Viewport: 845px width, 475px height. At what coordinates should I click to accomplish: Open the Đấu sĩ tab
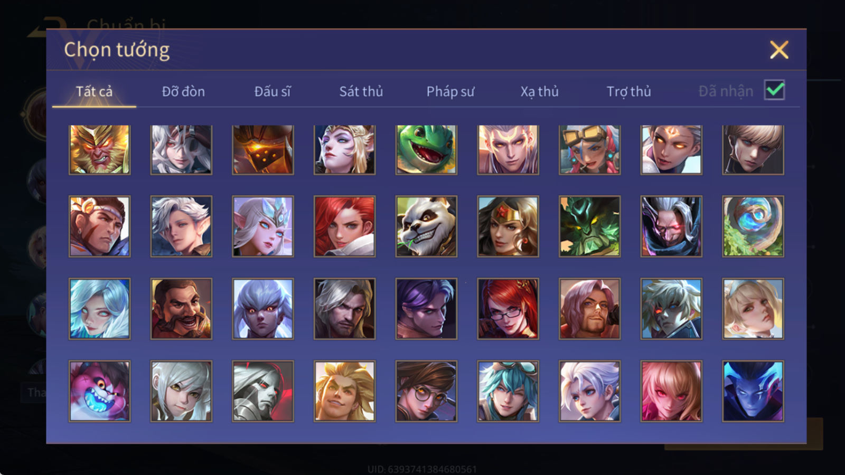273,91
